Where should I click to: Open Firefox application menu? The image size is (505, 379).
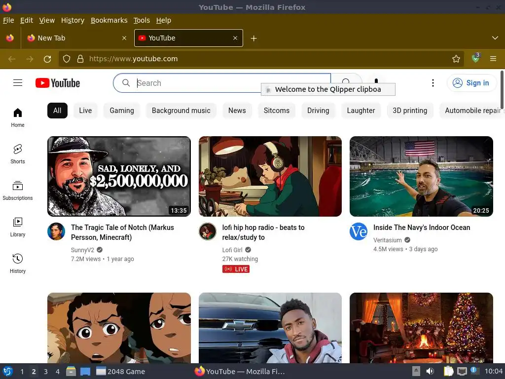(493, 59)
